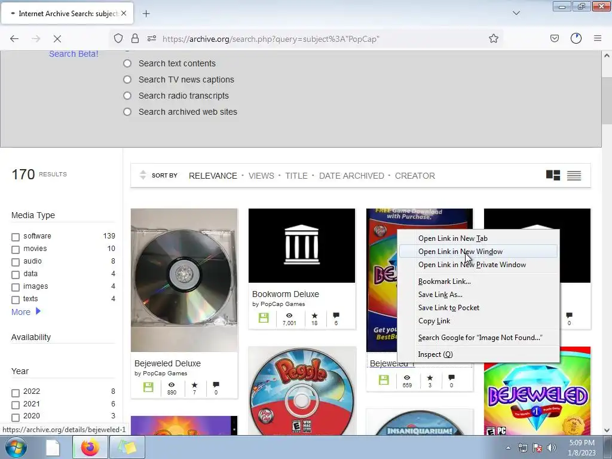Open tracking protection shield icon
Image resolution: width=612 pixels, height=459 pixels.
coord(118,38)
